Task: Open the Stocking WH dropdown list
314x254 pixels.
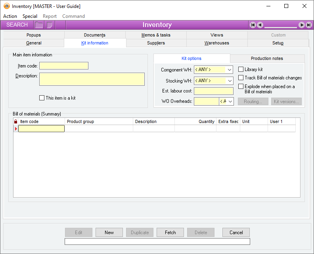Action: pos(229,81)
